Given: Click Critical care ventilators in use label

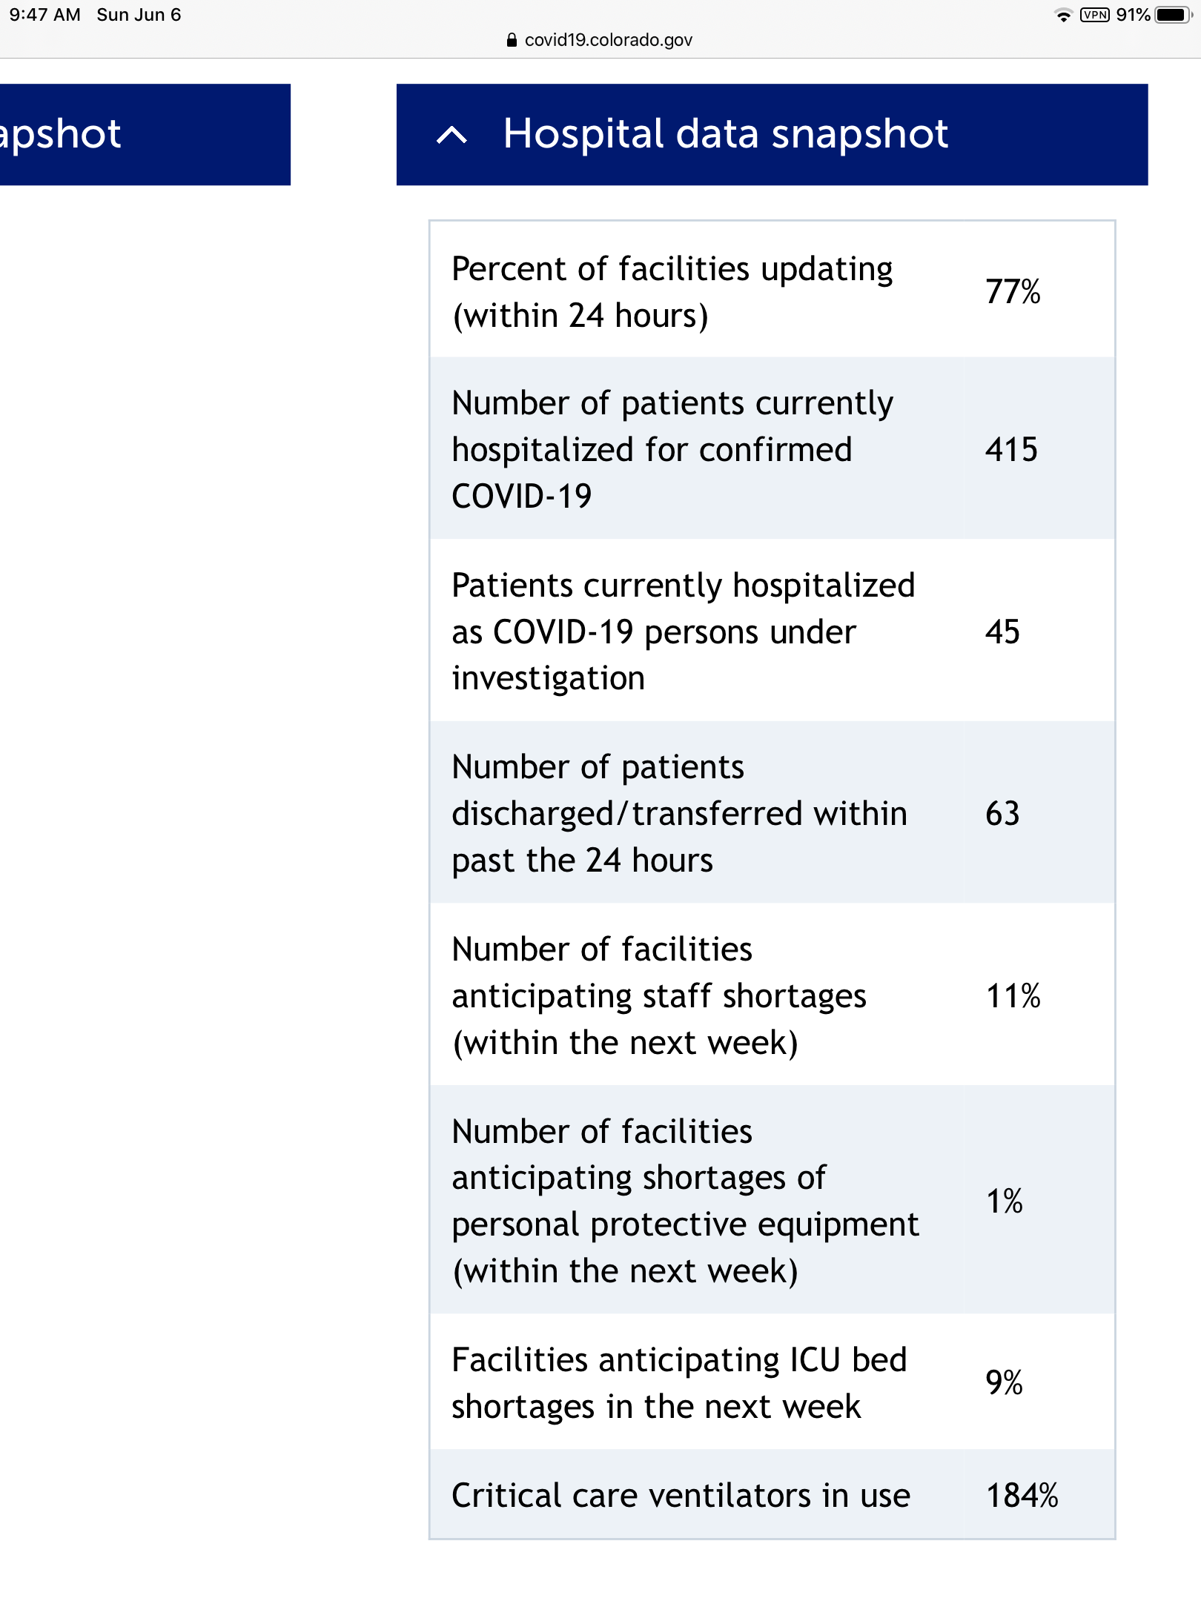Looking at the screenshot, I should pyautogui.click(x=681, y=1495).
